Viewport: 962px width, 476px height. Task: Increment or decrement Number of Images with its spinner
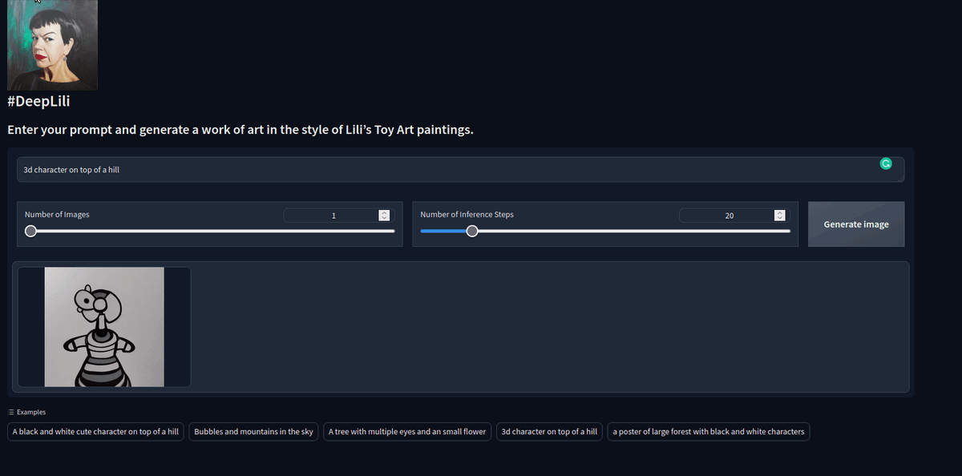click(383, 216)
